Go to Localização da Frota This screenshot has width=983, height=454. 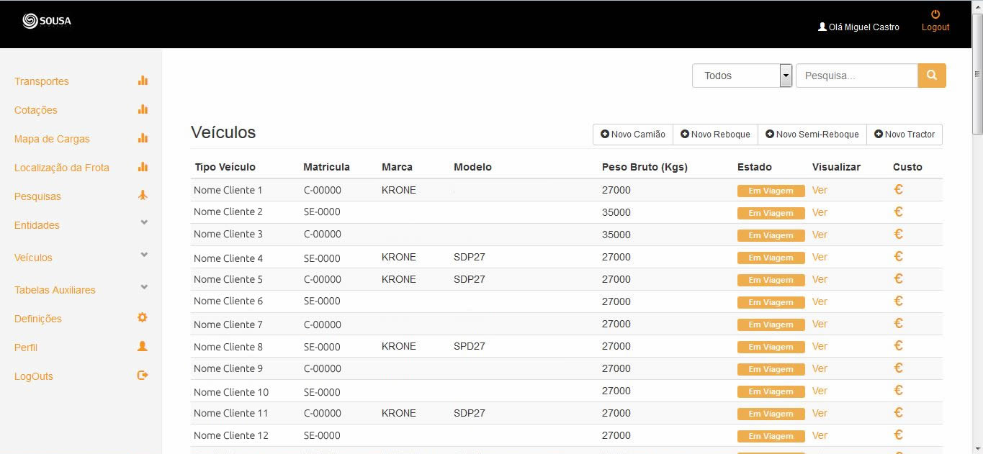click(x=62, y=168)
